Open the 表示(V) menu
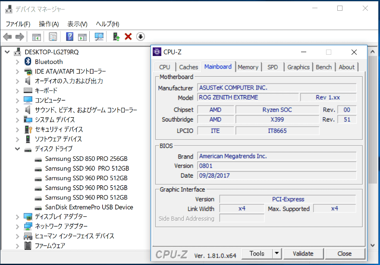380x265 pixels. click(x=77, y=24)
